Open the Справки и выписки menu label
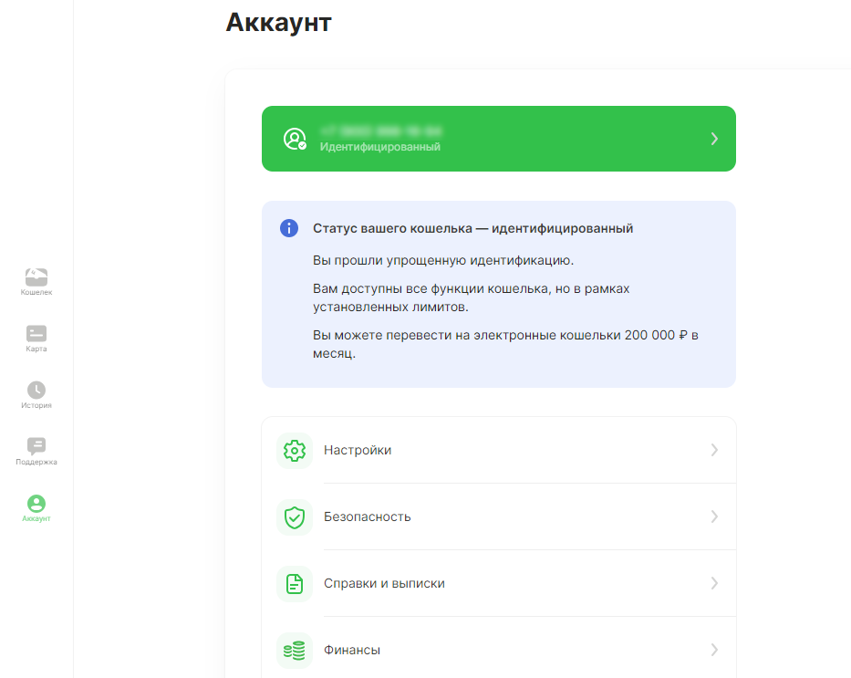851x678 pixels. coord(384,583)
